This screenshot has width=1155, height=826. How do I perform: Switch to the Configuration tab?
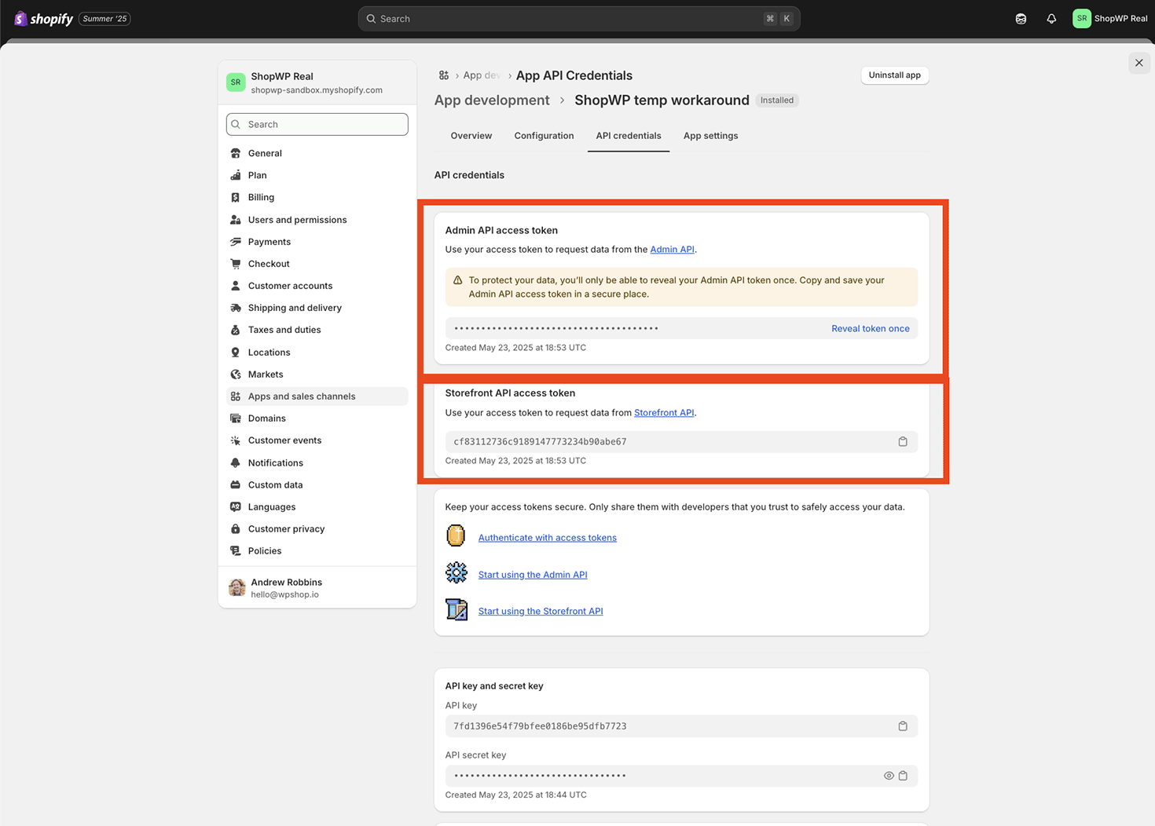click(x=544, y=136)
